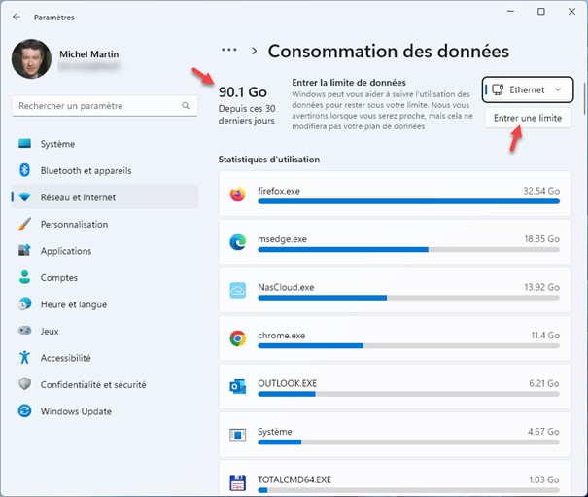Focus the Rechercher un paramètre field

[97, 105]
